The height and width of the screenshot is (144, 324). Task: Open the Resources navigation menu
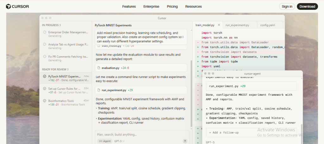[193, 6]
